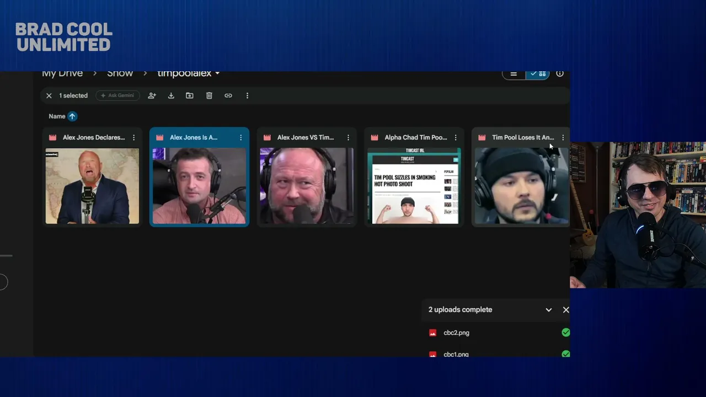Viewport: 706px width, 397px height.
Task: Click the Tim Pool Loses It file title
Action: coord(523,138)
